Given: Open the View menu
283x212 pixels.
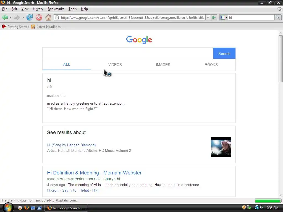Looking at the screenshot, I should [25, 9].
